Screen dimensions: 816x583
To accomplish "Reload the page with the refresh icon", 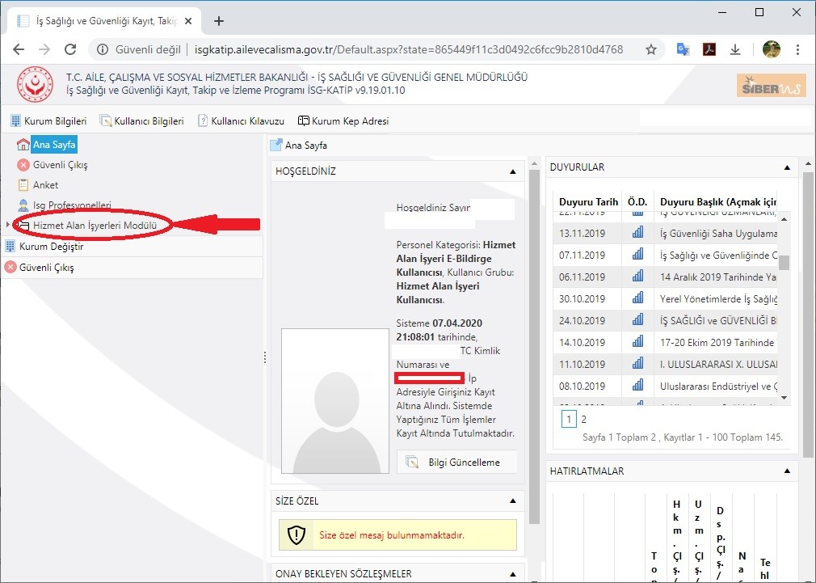I will click(x=70, y=49).
